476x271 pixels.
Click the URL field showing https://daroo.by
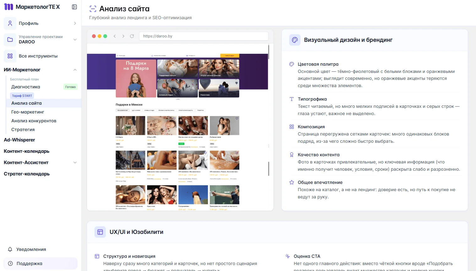203,36
